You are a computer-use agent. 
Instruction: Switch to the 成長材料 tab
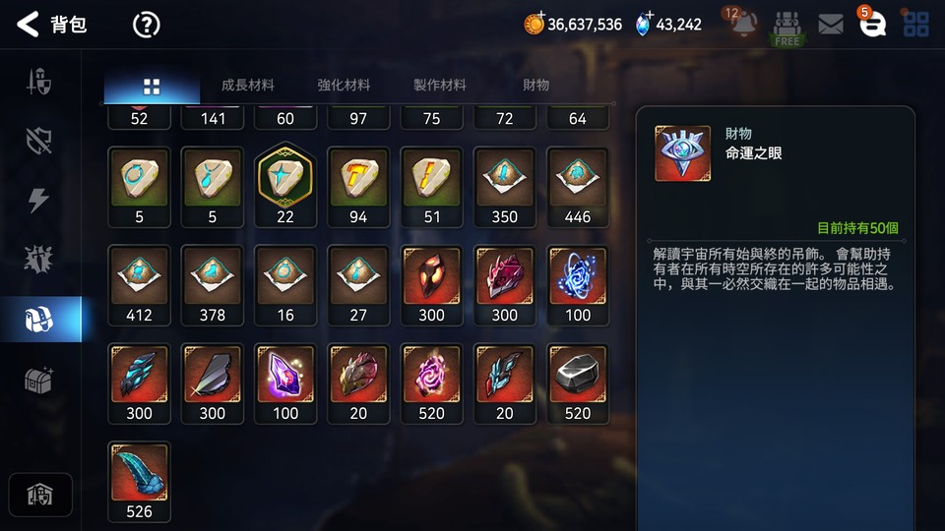click(x=248, y=86)
